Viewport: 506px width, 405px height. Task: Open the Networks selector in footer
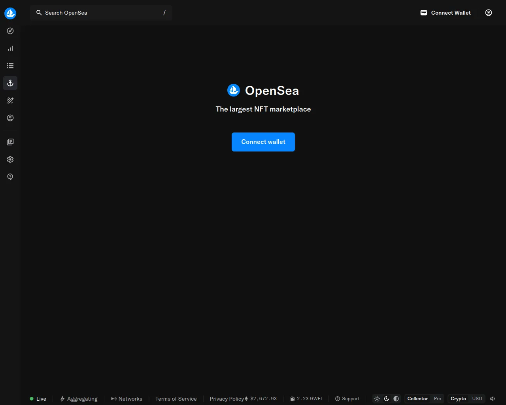point(126,399)
